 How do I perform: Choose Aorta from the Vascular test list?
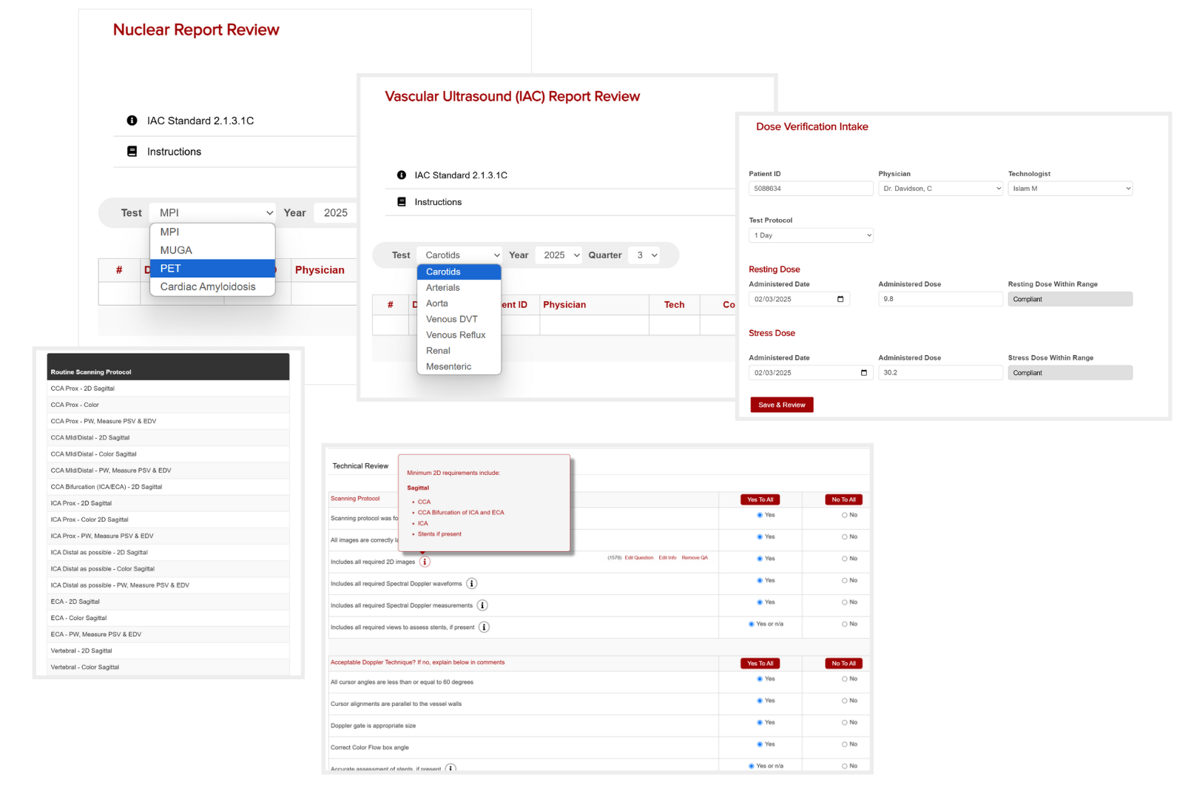(459, 303)
